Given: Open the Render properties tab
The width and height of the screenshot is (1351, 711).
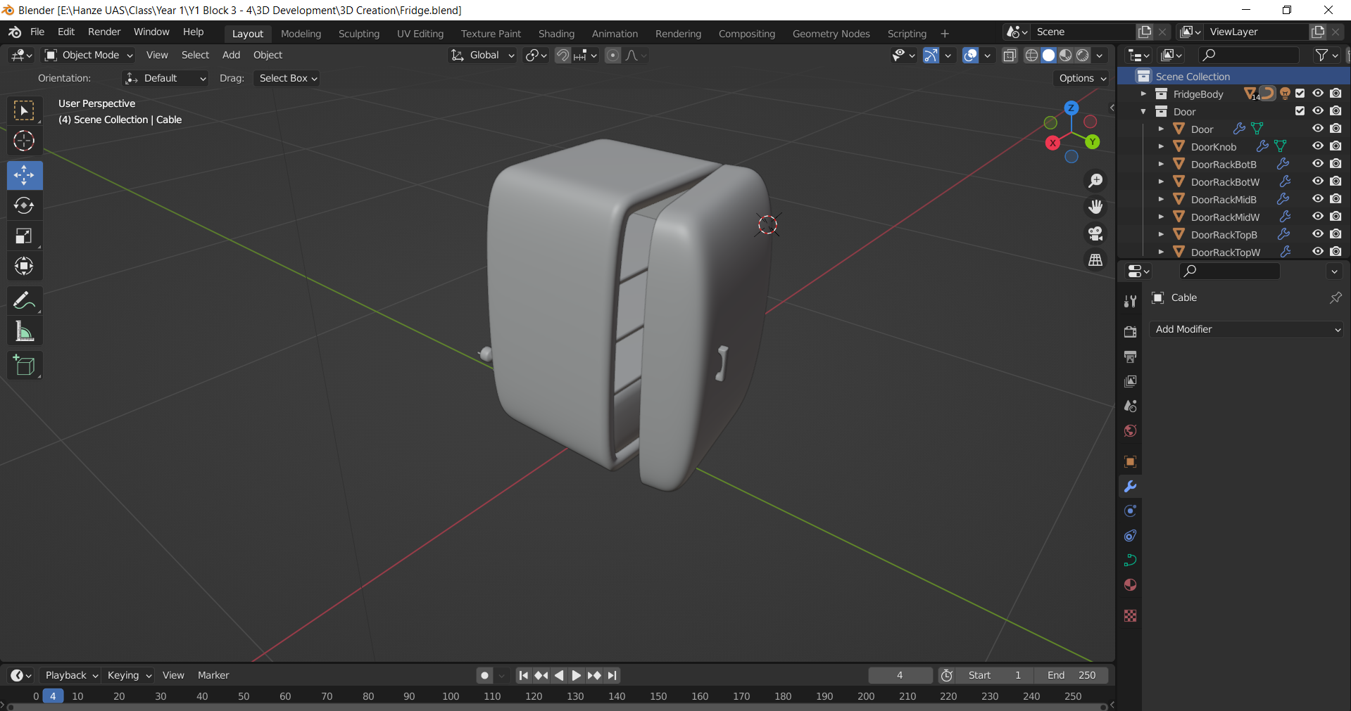Looking at the screenshot, I should click(x=1130, y=332).
